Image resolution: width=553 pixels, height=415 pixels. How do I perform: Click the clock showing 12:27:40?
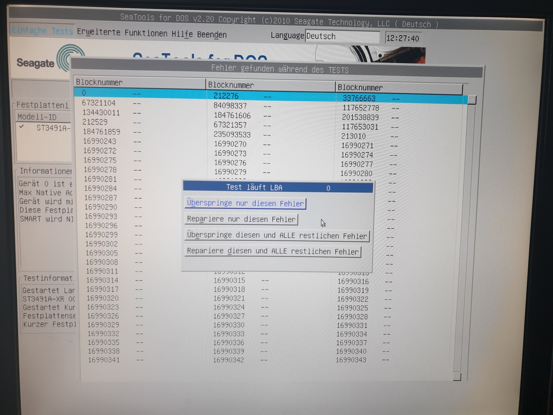click(x=403, y=38)
